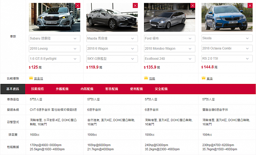Switch to the 便利配備 tab
This screenshot has height=155, width=256.
[137, 89]
